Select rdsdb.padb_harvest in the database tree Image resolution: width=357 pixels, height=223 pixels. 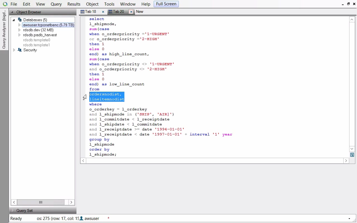pos(40,35)
